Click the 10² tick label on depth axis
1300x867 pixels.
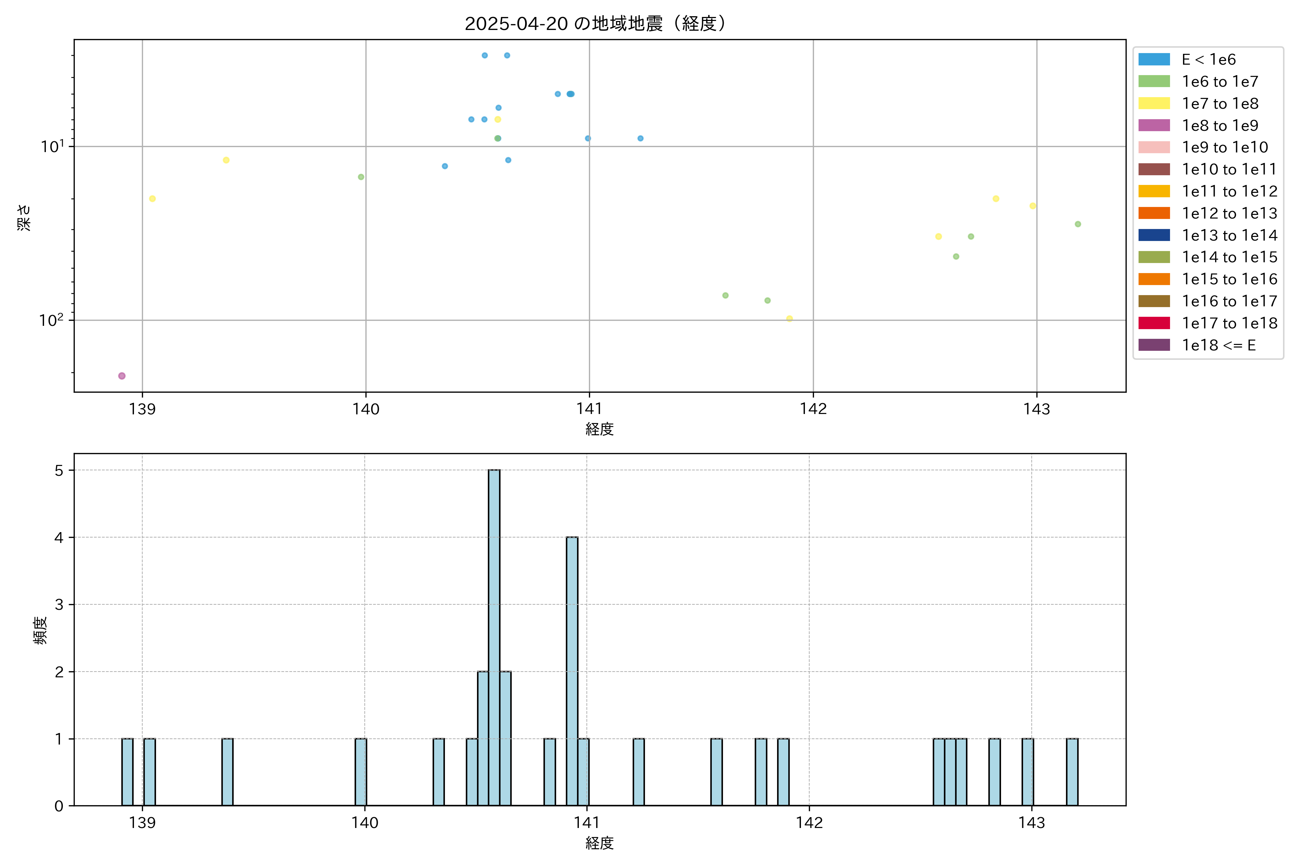coord(51,320)
